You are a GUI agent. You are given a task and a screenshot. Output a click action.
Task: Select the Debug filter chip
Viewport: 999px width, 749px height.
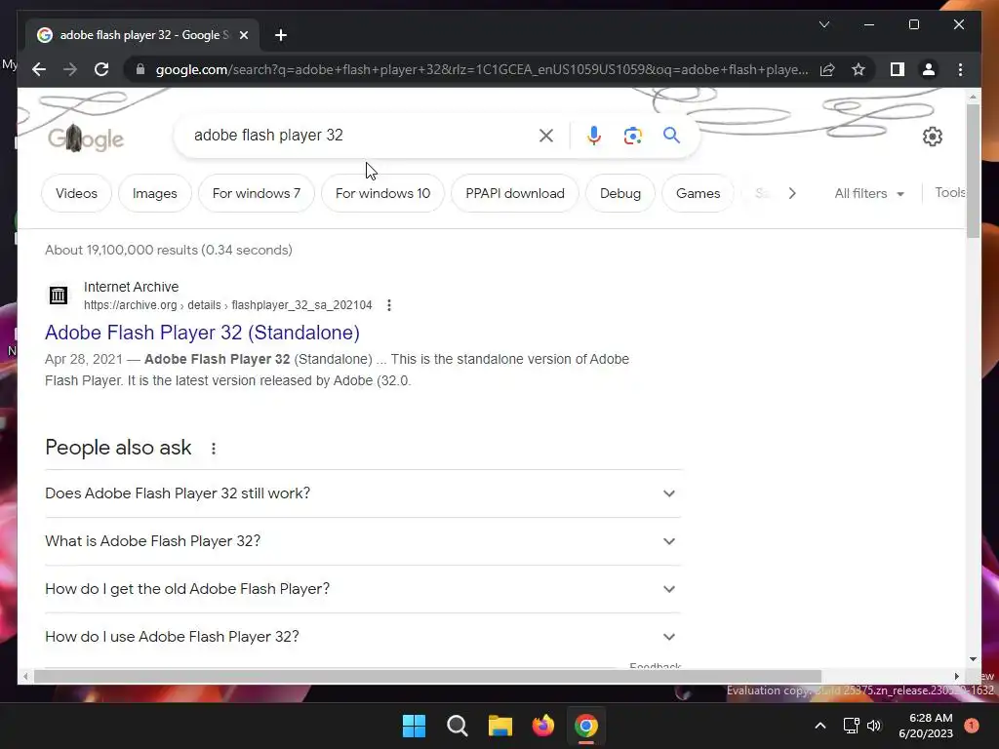coord(620,194)
